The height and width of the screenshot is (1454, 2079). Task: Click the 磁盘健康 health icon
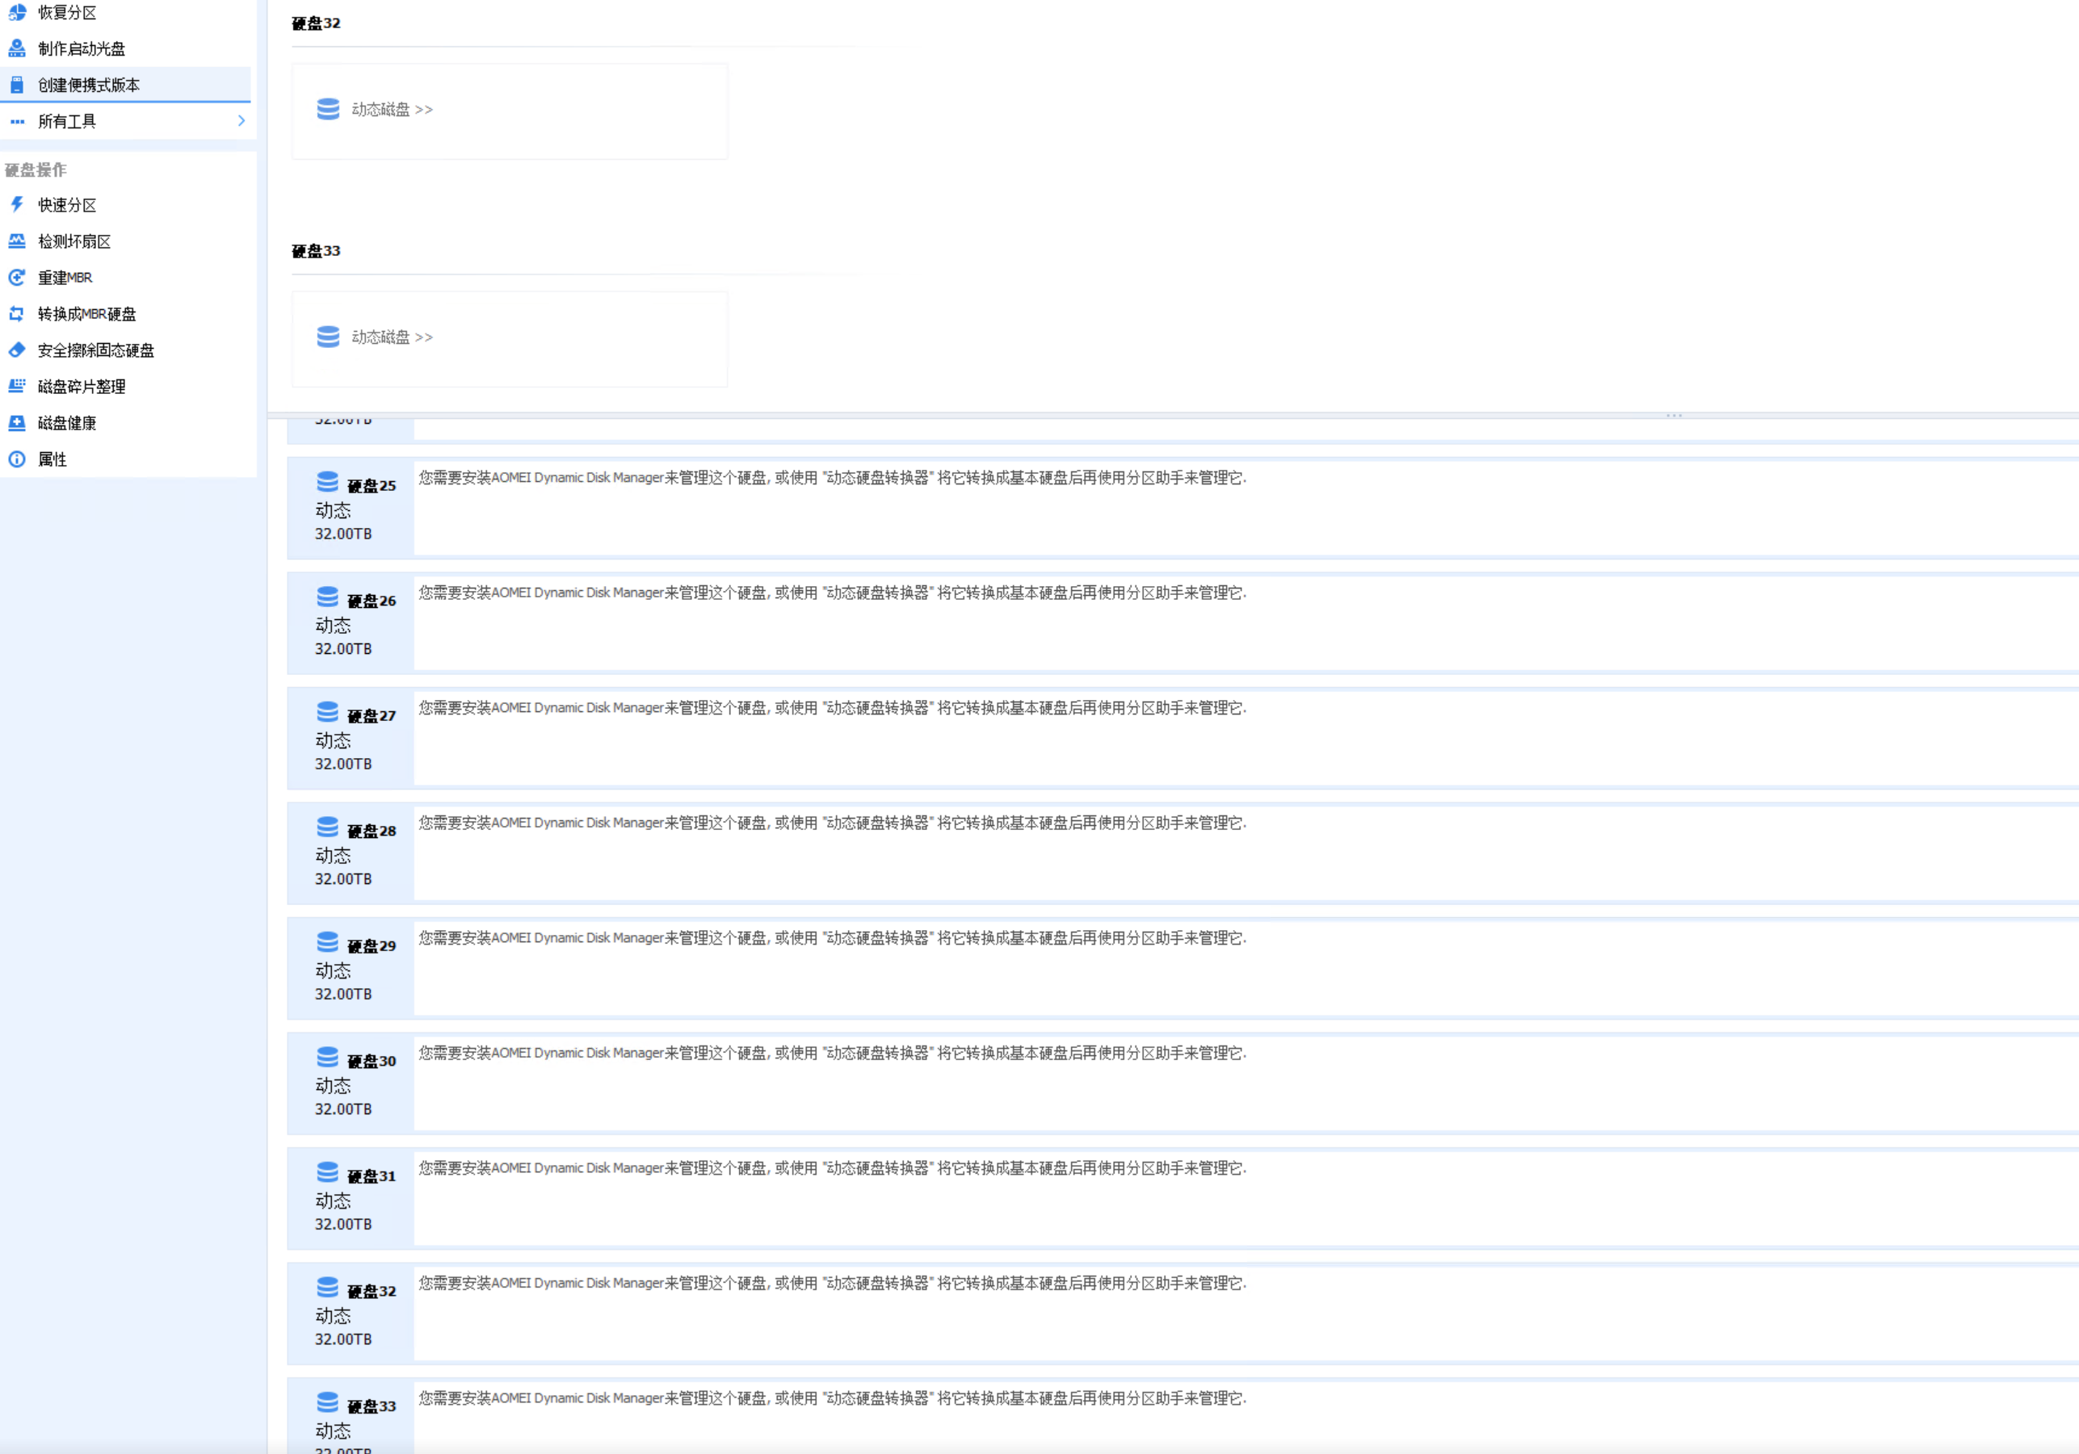[17, 423]
